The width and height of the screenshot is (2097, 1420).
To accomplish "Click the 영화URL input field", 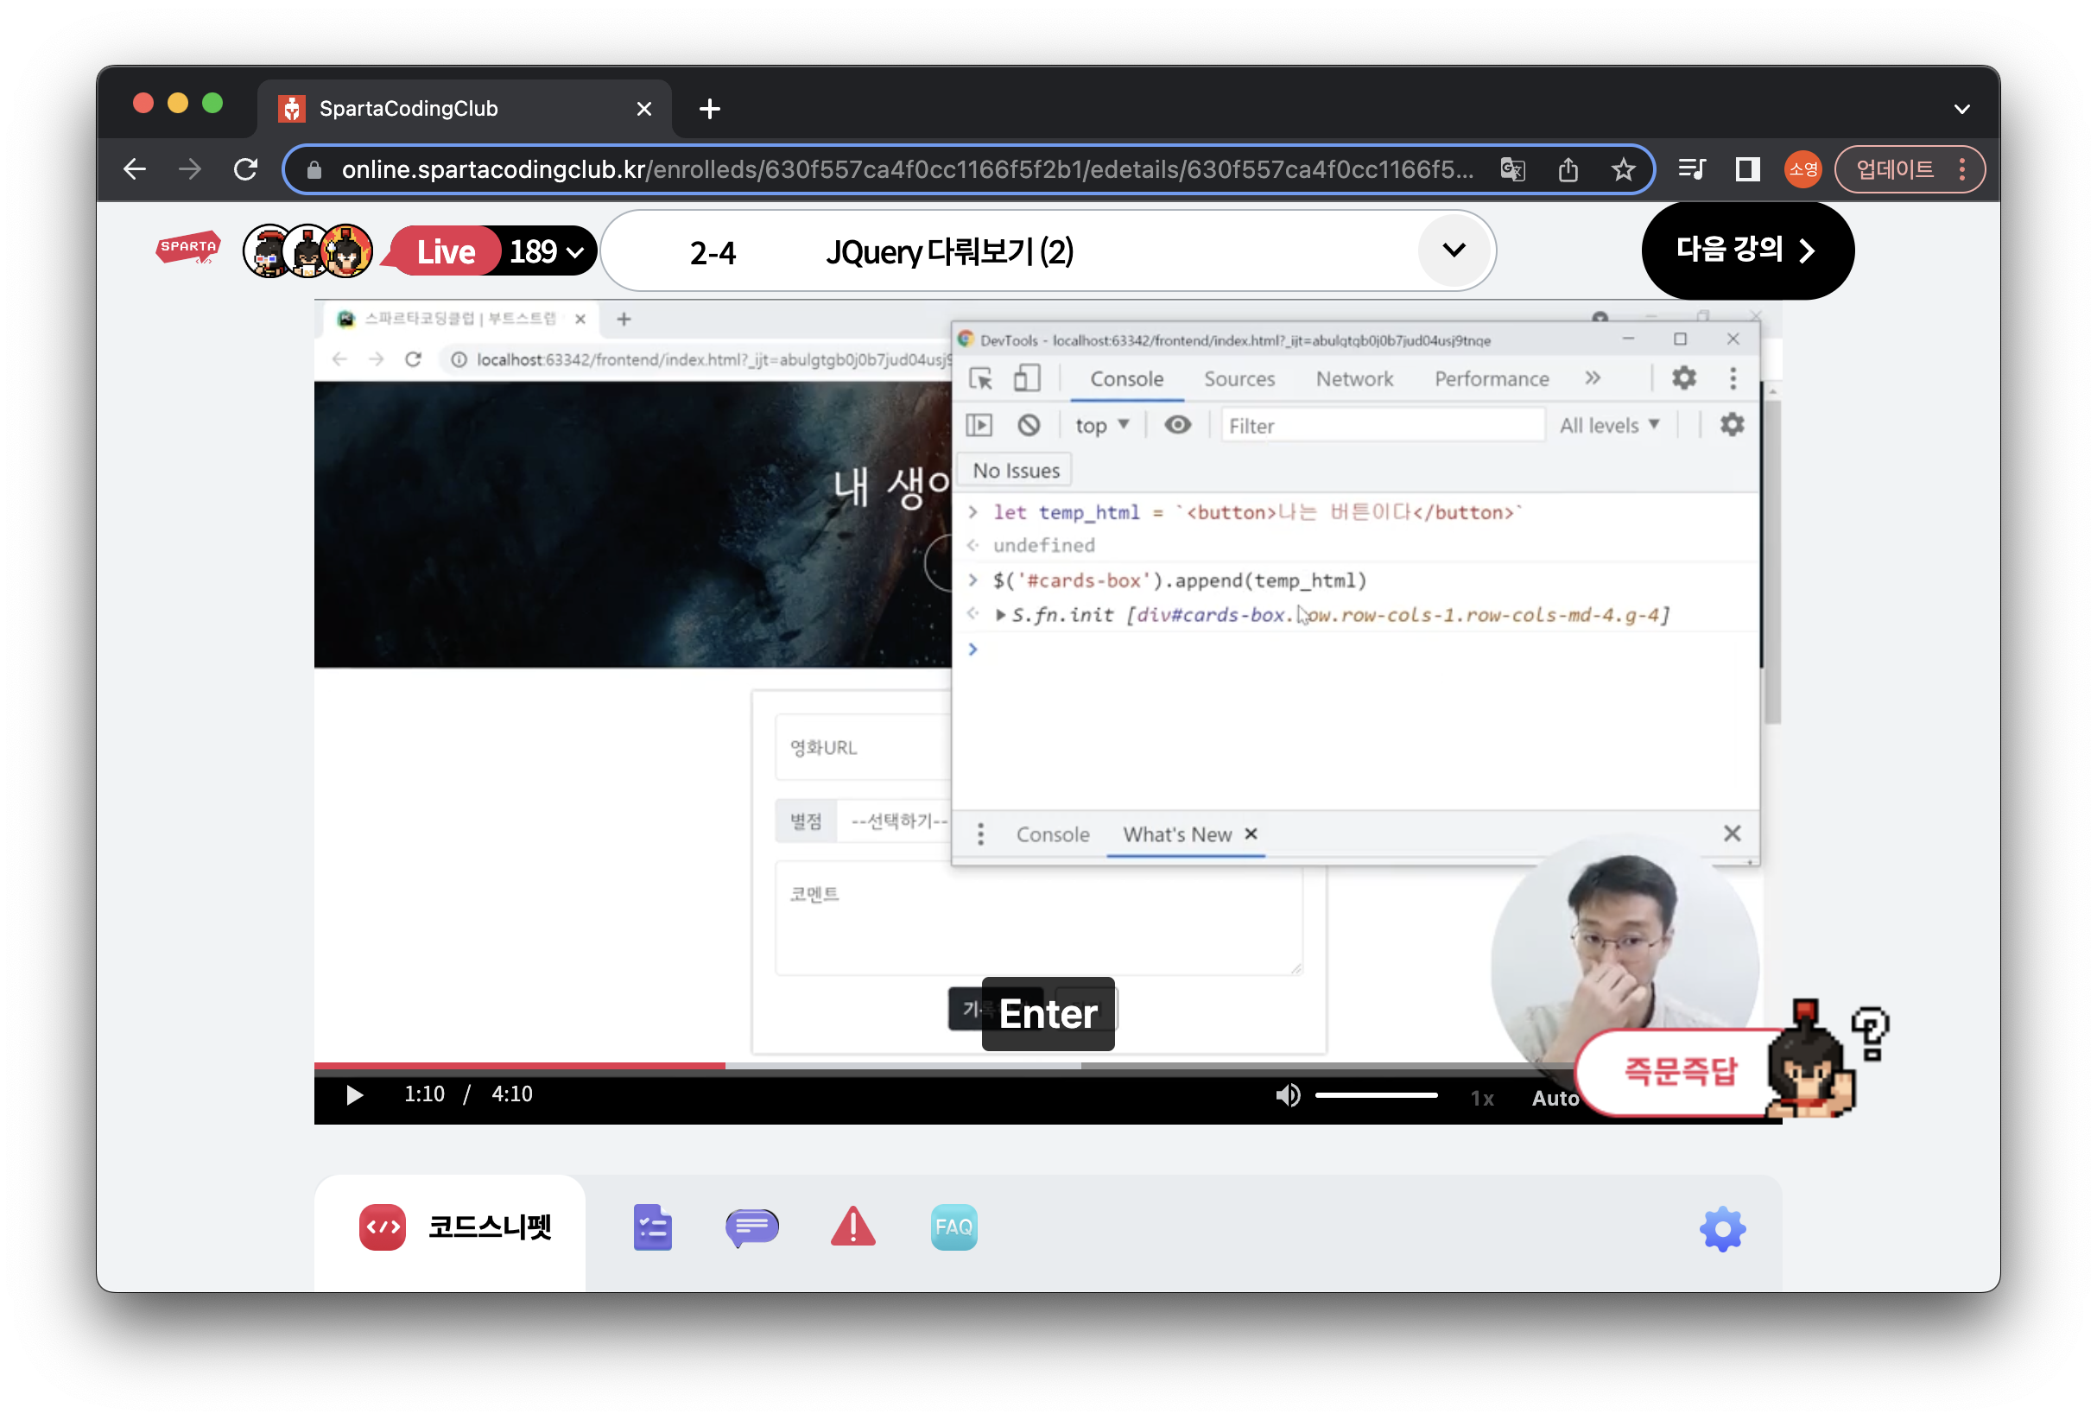I will tap(864, 747).
